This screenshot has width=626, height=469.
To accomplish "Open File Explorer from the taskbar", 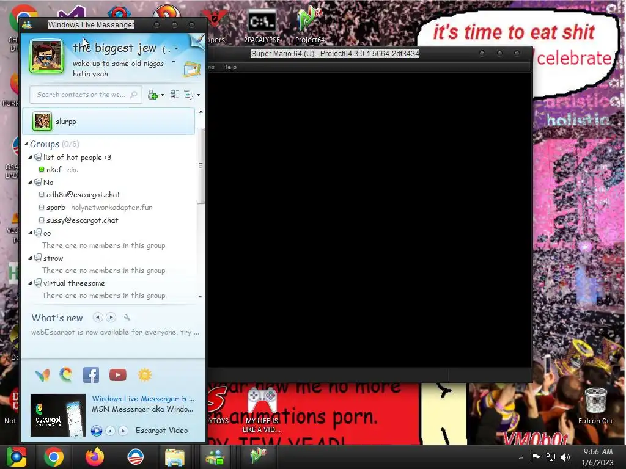I will [x=175, y=457].
